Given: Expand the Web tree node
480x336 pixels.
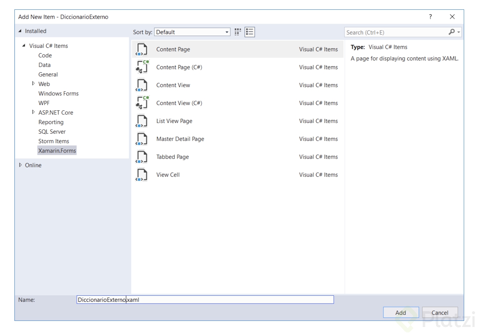Looking at the screenshot, I should tap(34, 83).
